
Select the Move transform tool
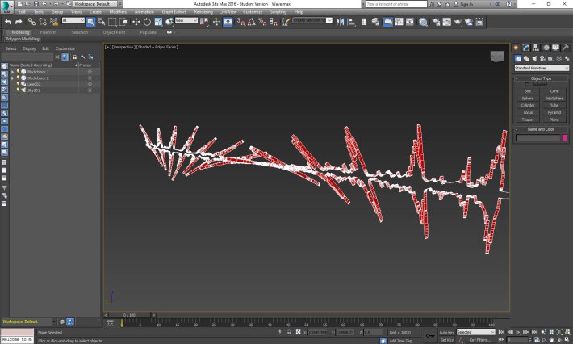pyautogui.click(x=136, y=22)
